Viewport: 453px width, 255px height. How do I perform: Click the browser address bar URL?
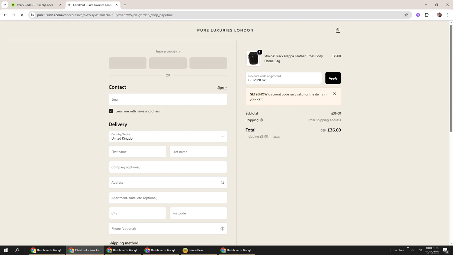point(105,15)
